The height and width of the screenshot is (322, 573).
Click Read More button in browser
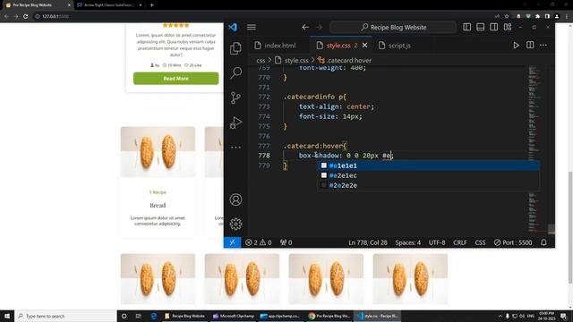coord(175,79)
